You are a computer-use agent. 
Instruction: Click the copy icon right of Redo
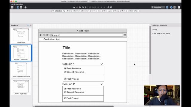click(x=80, y=7)
